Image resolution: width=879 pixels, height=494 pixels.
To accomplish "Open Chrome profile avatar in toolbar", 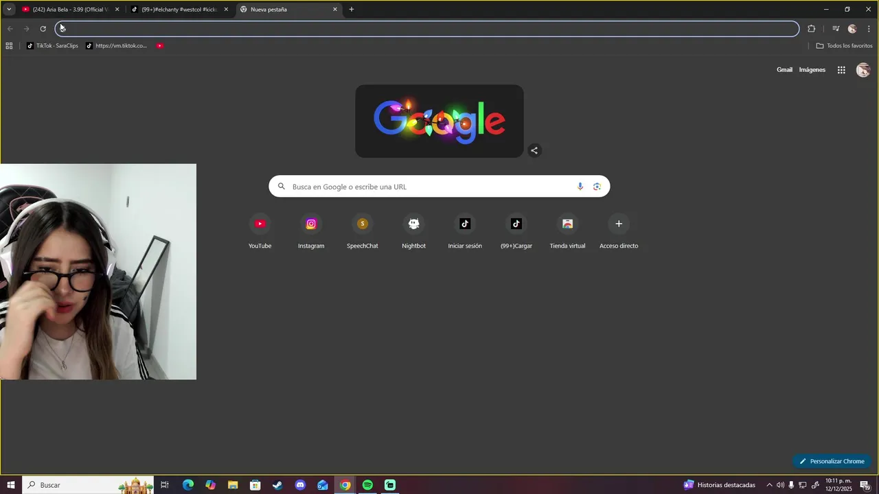I will click(x=852, y=29).
